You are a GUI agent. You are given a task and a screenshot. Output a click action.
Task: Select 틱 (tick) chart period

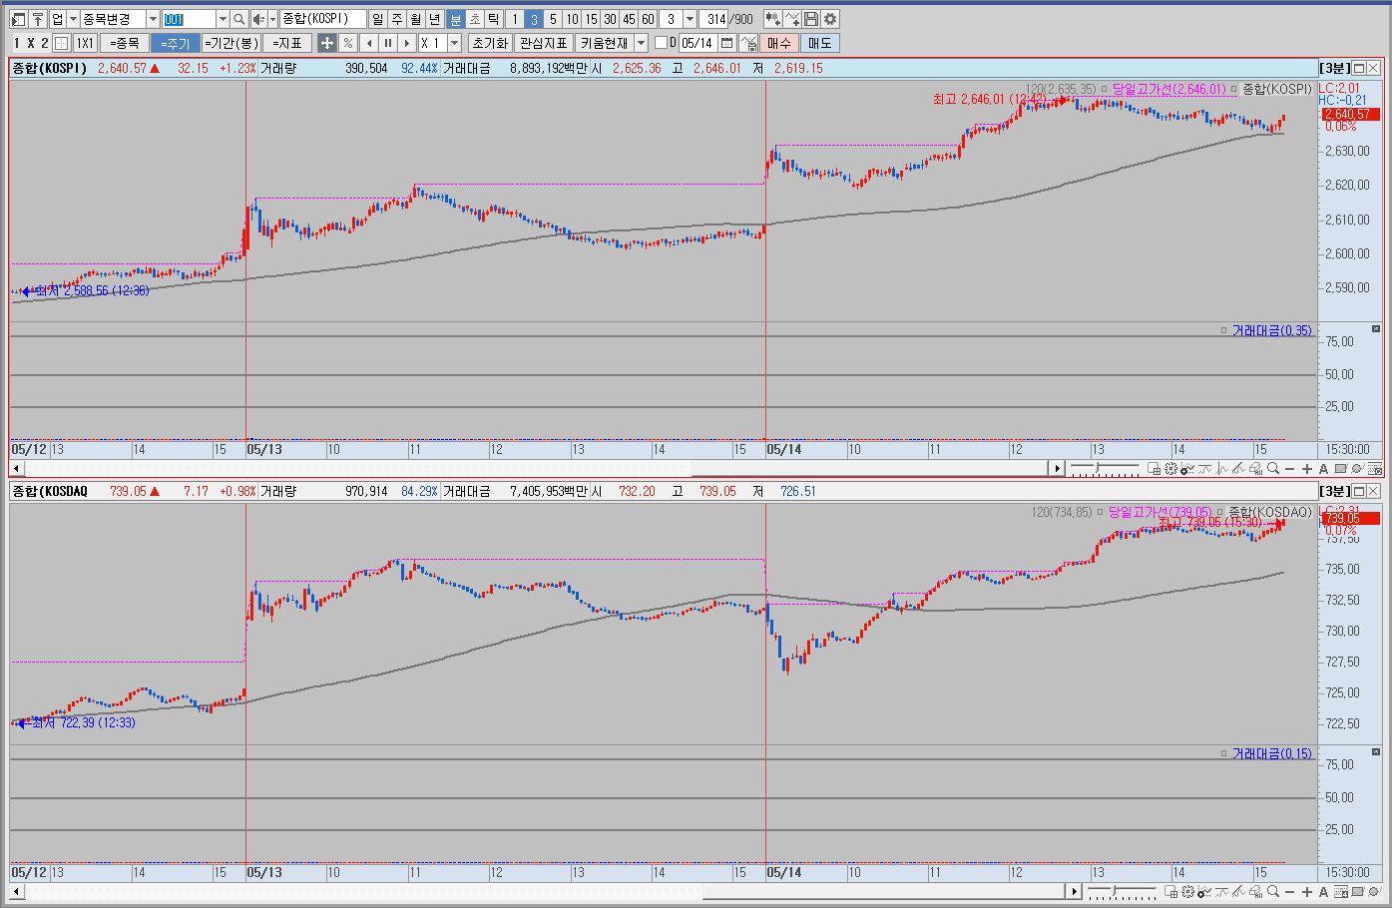493,19
